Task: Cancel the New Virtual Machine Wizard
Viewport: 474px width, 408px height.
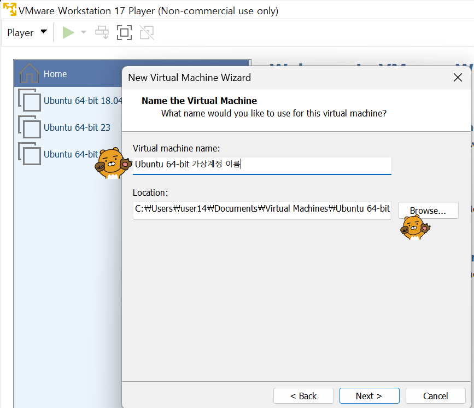Action: 435,396
